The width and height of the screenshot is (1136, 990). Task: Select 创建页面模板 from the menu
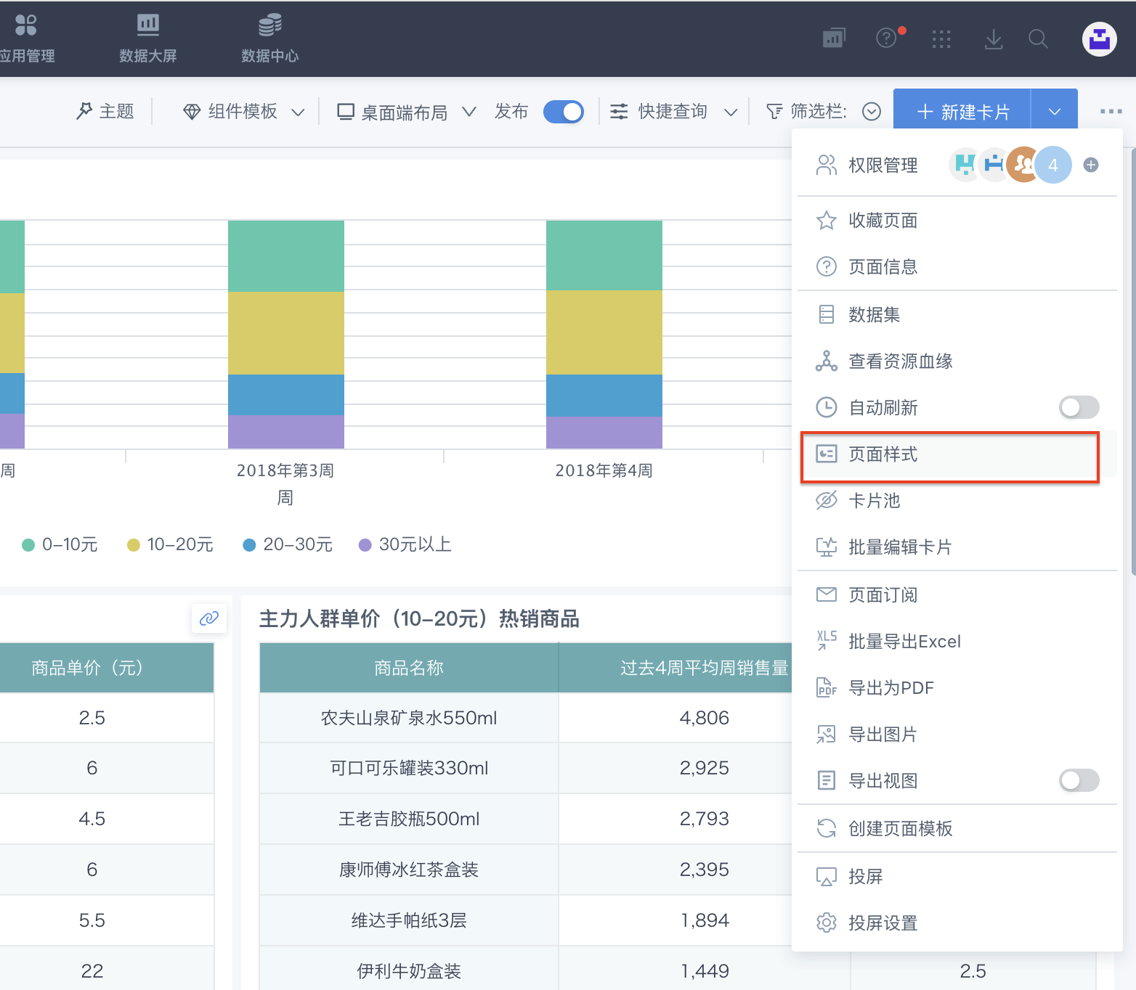point(957,828)
